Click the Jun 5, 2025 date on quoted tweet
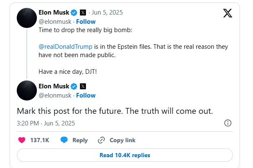Viewport: 253px width, 168px height. [x=107, y=13]
